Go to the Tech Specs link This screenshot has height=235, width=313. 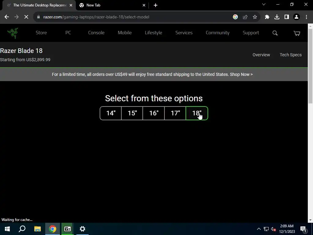(x=290, y=55)
